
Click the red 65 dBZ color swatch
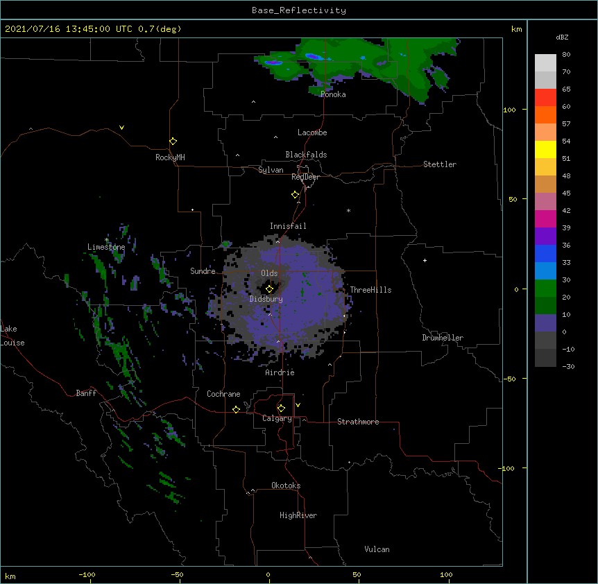(545, 97)
